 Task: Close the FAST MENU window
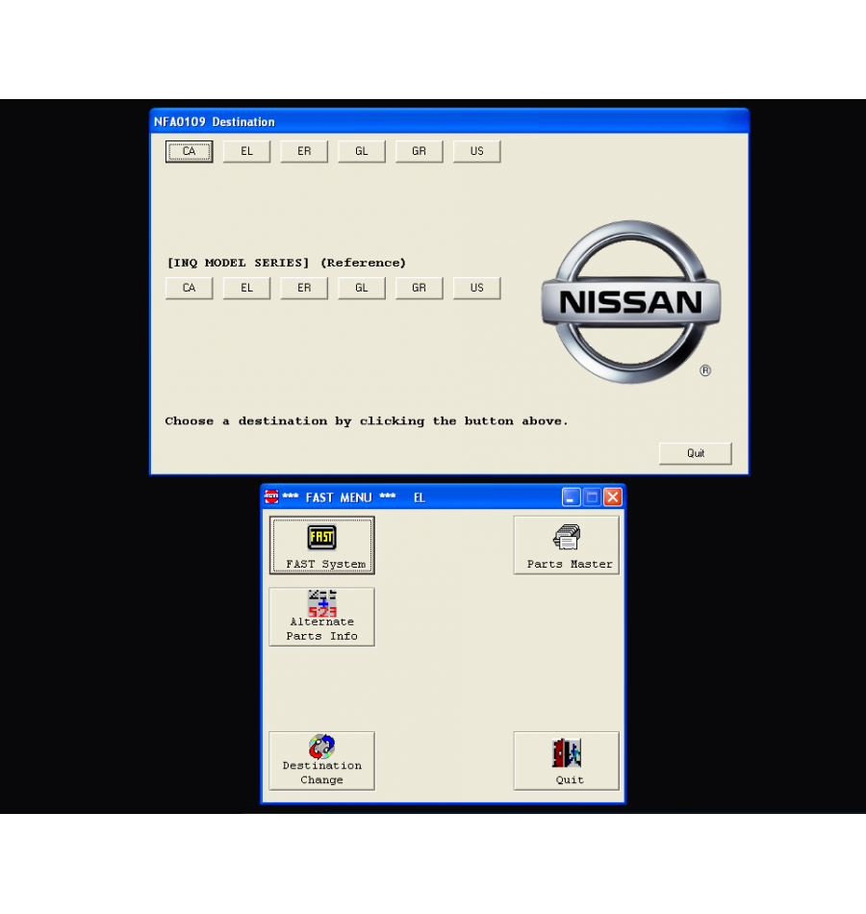[612, 497]
